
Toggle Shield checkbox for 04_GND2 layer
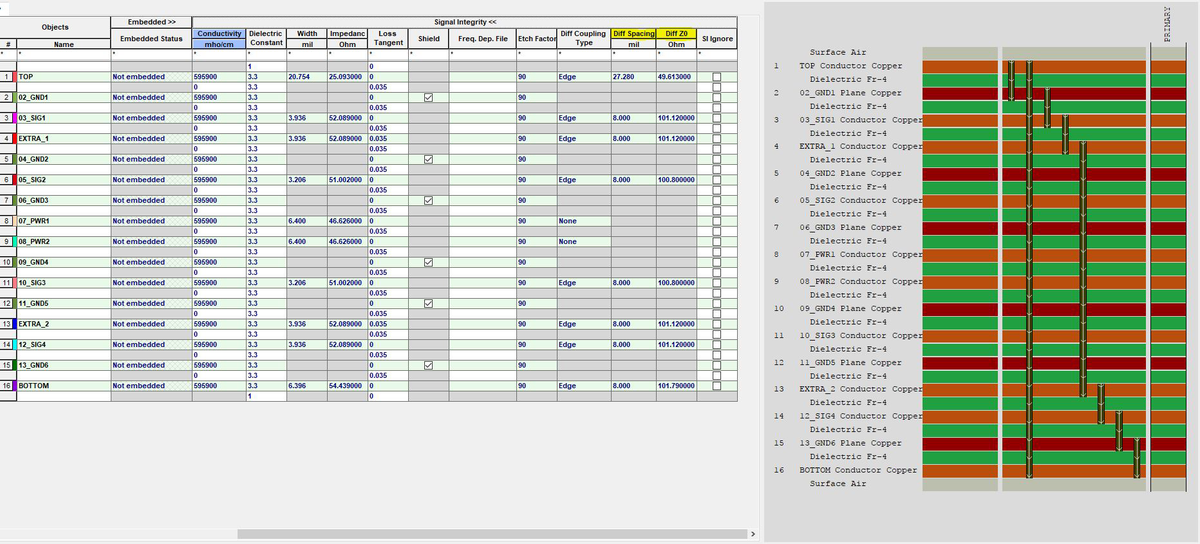(428, 159)
